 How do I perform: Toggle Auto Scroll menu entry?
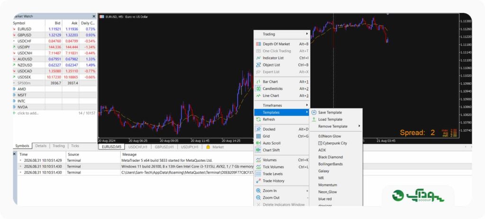coord(282,143)
